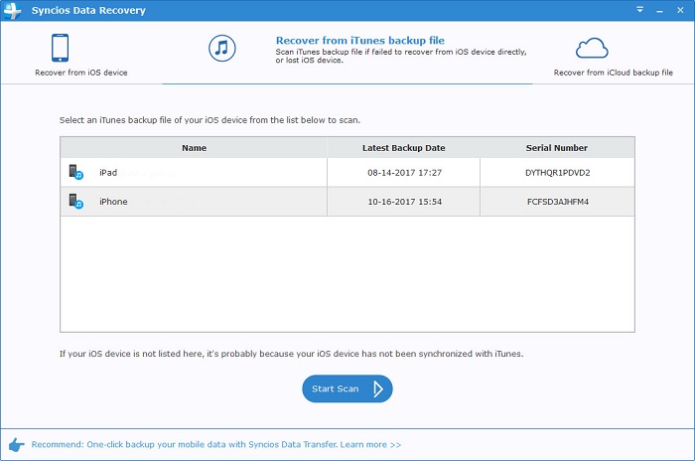Open the Recover from iOS device tab
Image resolution: width=695 pixels, height=461 pixels.
(81, 73)
